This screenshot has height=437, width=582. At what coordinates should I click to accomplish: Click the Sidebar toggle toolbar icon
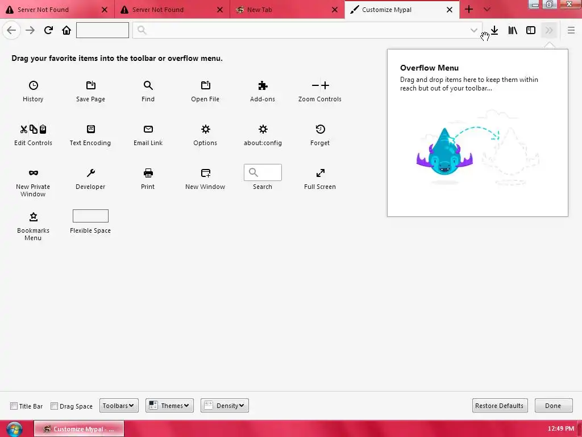click(531, 30)
